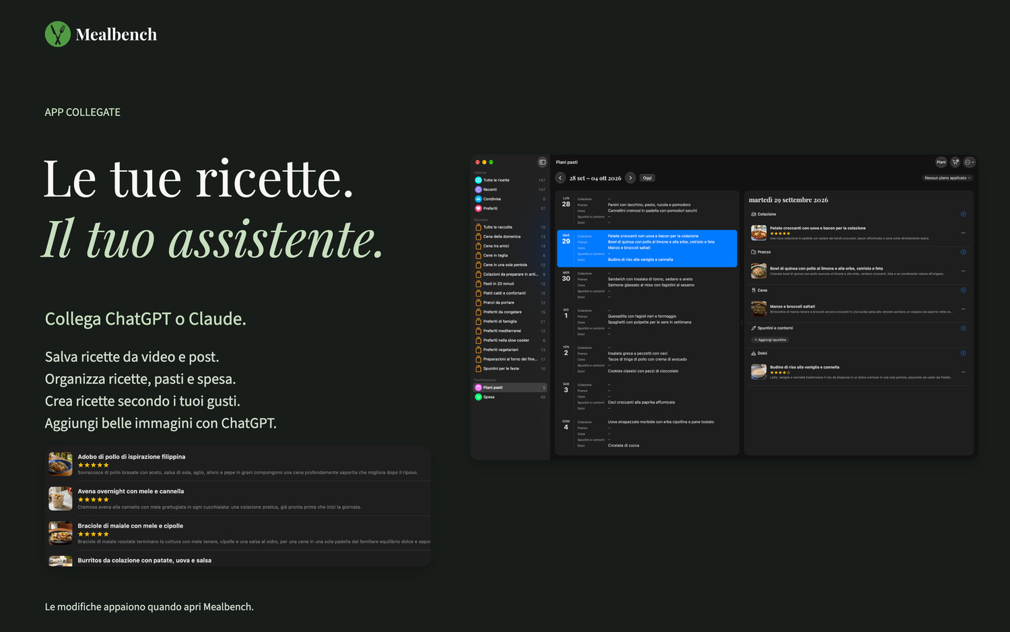Click the Spuntini e contorni carrot icon
Image resolution: width=1010 pixels, height=632 pixels.
pos(753,328)
